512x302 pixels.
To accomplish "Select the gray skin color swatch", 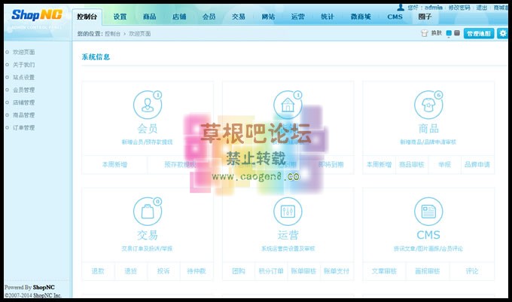I will pyautogui.click(x=457, y=34).
